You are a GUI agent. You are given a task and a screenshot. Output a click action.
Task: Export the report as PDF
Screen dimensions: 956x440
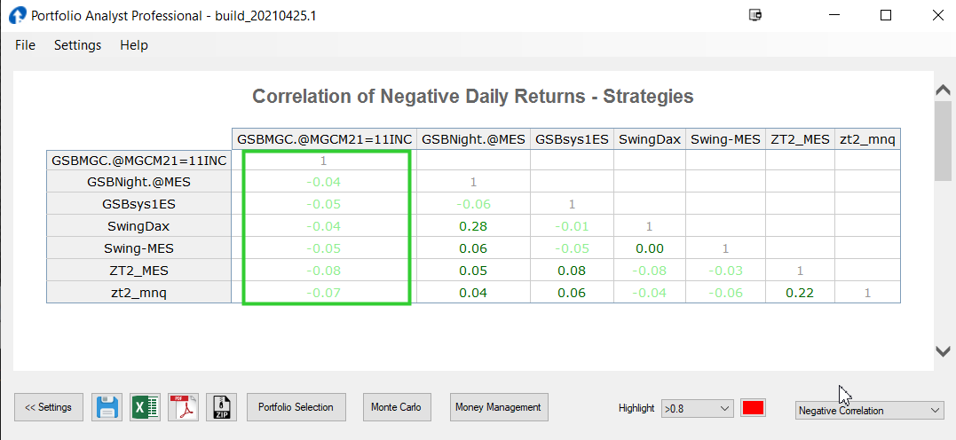click(183, 407)
